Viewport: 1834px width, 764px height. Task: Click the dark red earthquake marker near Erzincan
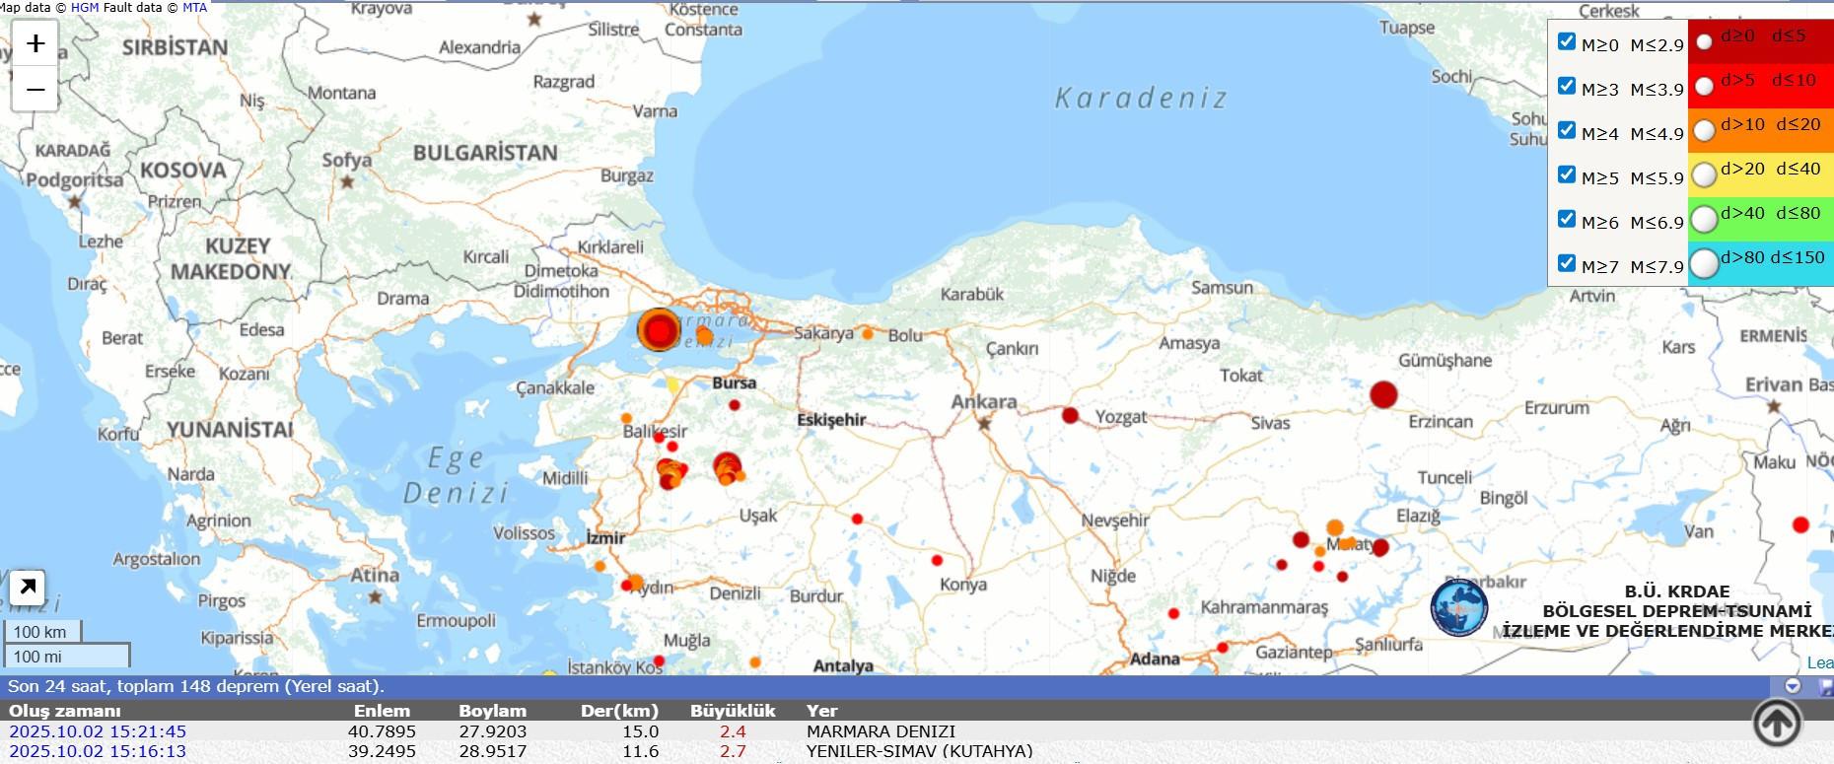[x=1383, y=394]
